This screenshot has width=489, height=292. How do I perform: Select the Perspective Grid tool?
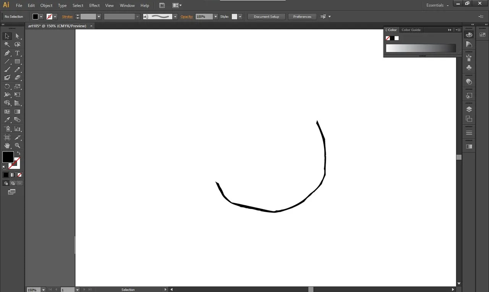pyautogui.click(x=17, y=103)
